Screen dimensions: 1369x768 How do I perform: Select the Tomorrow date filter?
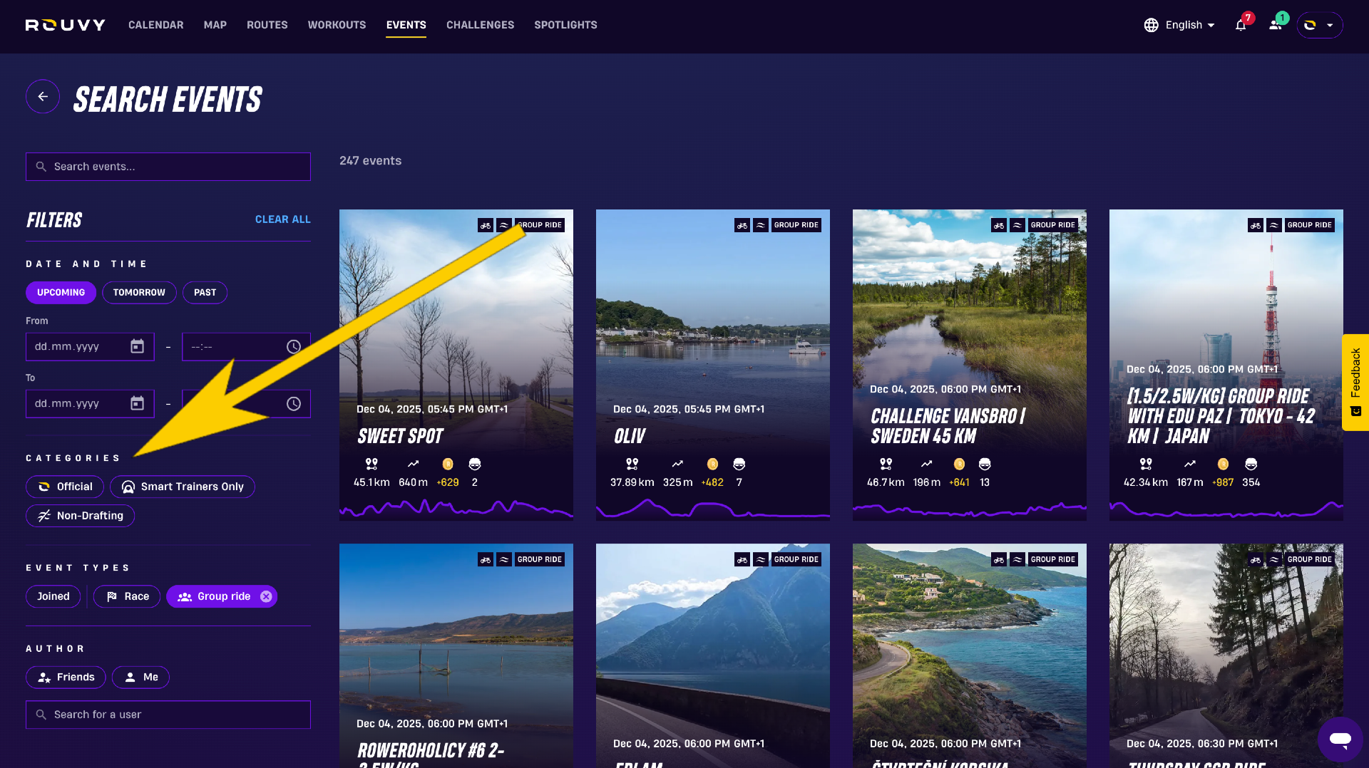pyautogui.click(x=139, y=292)
